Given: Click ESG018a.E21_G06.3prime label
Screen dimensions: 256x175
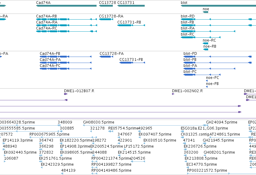Looking at the screenshot, I should point(204,128).
